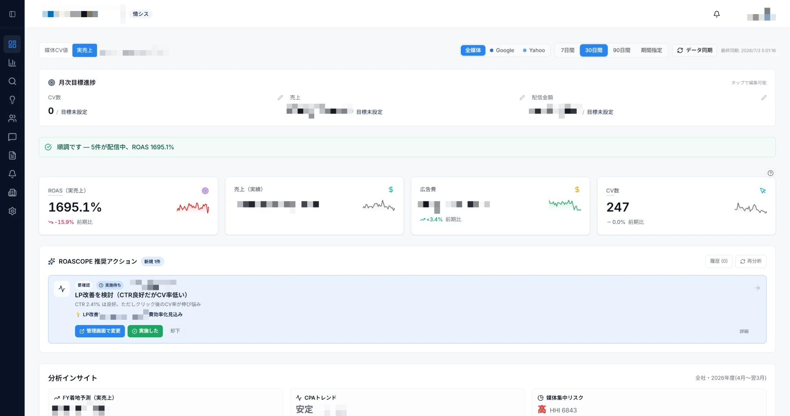The image size is (790, 416).
Task: Mark action as 実施した
Action: (x=145, y=331)
